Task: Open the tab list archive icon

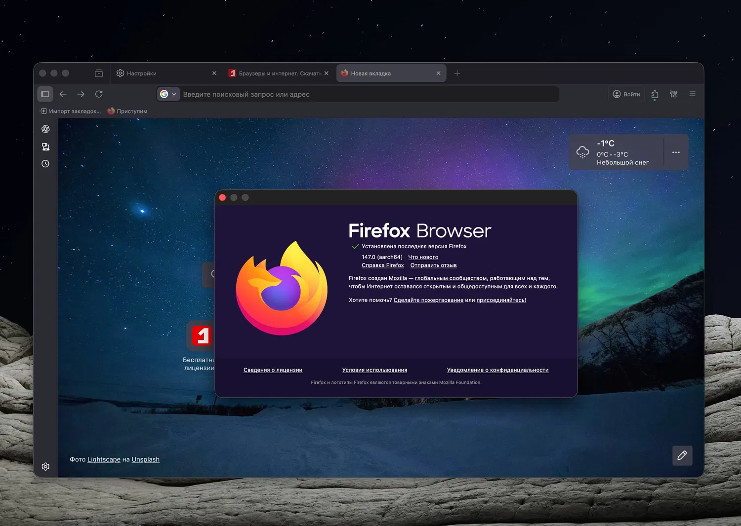Action: pos(99,73)
